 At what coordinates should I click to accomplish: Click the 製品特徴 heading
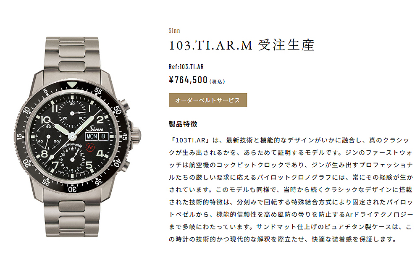click(x=183, y=124)
